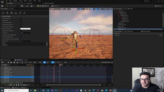This screenshot has height=92, width=164.
Task: Click the Sequencer play reverse button
Action: point(16,85)
